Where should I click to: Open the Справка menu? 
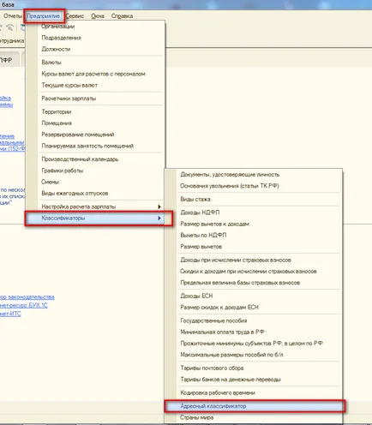(122, 16)
